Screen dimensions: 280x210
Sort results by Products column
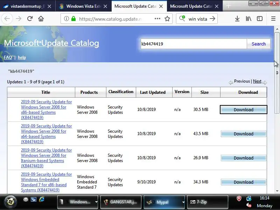[x=89, y=92]
